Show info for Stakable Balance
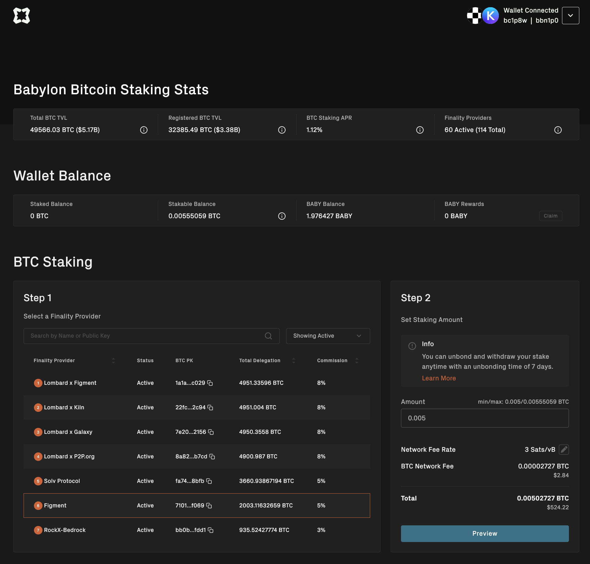This screenshot has width=590, height=564. click(x=282, y=216)
